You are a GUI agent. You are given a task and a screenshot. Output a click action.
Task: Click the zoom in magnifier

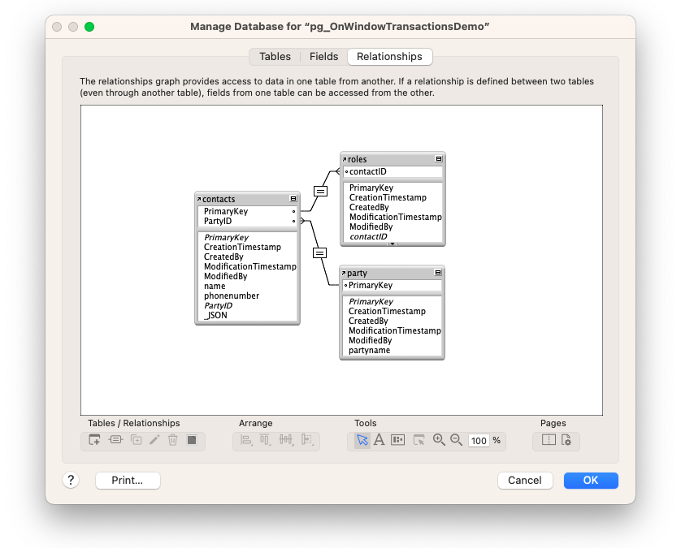(x=439, y=440)
